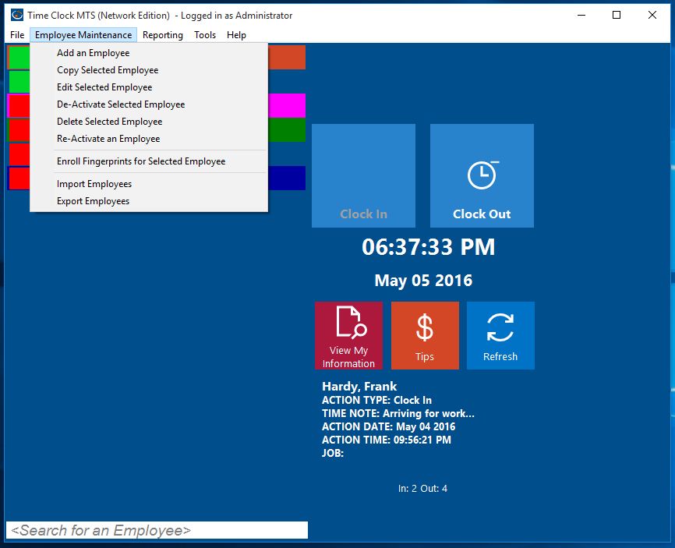
Task: Choose Add an Employee
Action: [x=149, y=53]
